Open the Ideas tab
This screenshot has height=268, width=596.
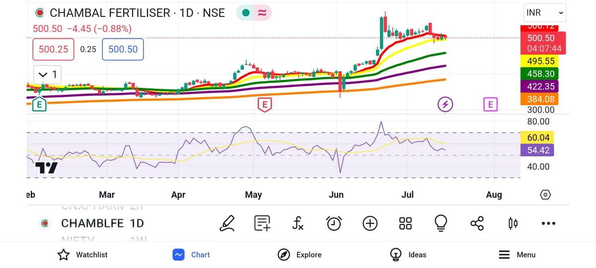pos(408,255)
